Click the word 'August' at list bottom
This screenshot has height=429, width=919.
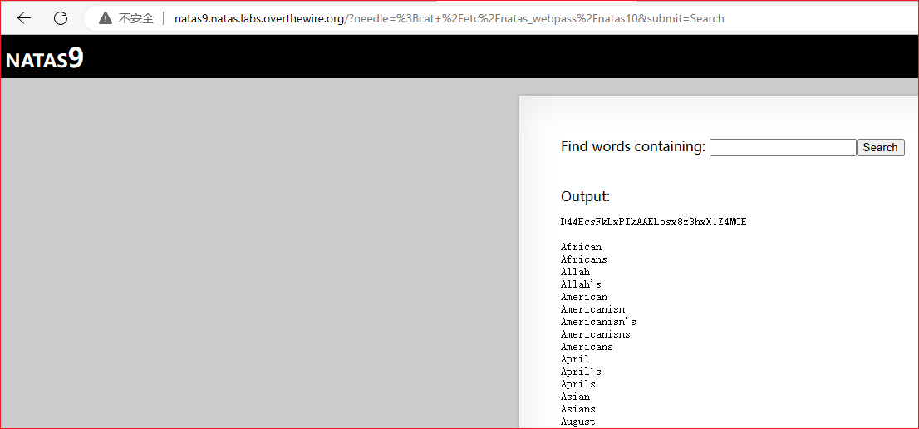click(x=577, y=422)
